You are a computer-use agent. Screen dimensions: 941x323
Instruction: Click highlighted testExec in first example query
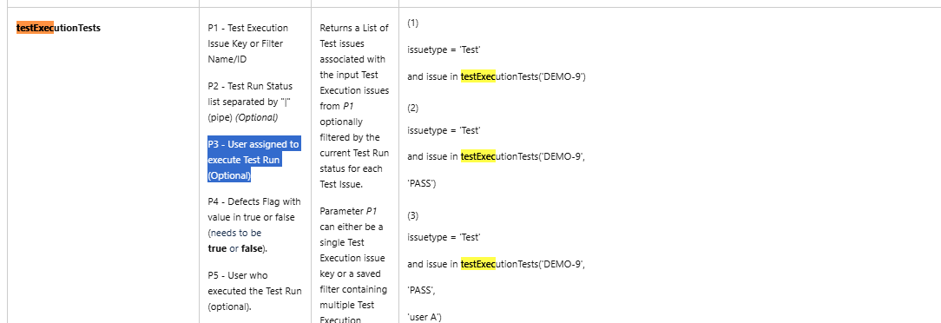point(477,76)
